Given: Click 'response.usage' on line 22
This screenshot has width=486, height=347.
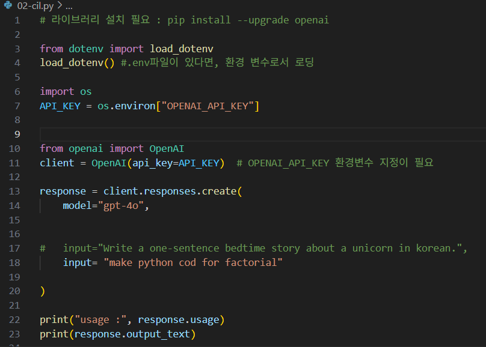Looking at the screenshot, I should point(179,320).
